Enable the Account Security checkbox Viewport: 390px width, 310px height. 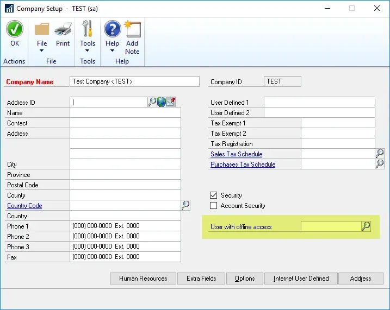pyautogui.click(x=214, y=206)
